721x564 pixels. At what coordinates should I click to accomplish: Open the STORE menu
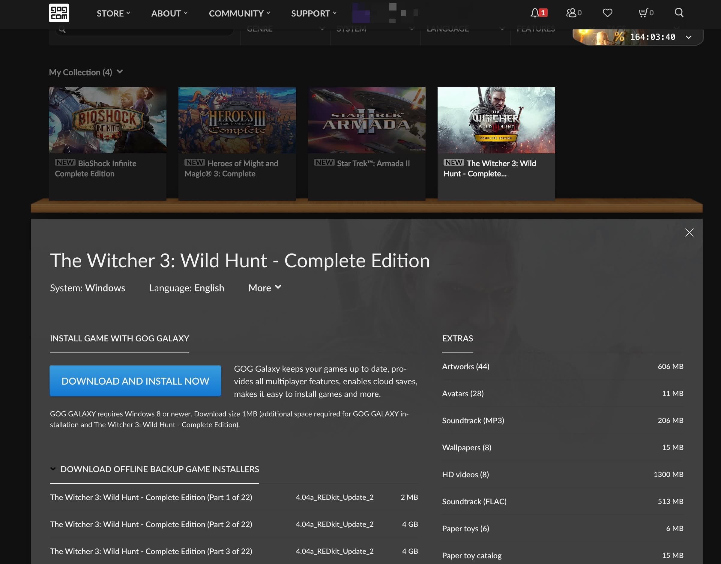[112, 13]
